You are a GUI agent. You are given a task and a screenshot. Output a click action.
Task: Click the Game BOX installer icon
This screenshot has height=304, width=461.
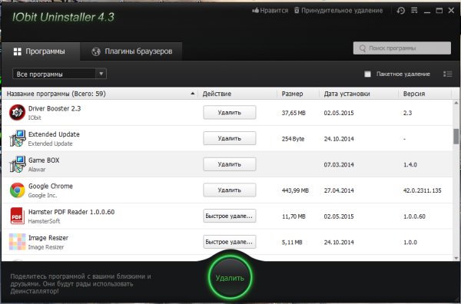[17, 164]
